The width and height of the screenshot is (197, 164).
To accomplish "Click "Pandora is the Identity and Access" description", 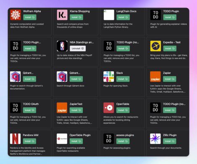I will pyautogui.click(x=28, y=151).
